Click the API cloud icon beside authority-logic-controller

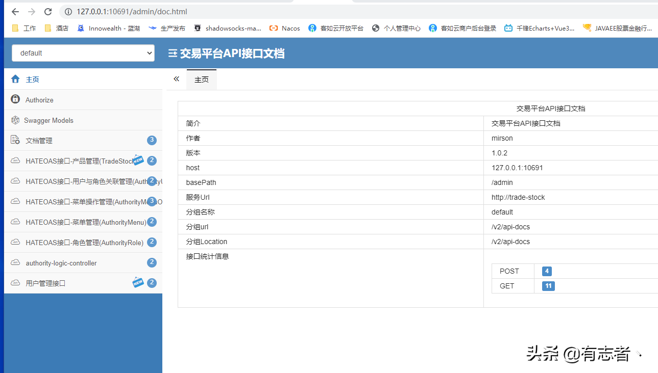tap(15, 262)
